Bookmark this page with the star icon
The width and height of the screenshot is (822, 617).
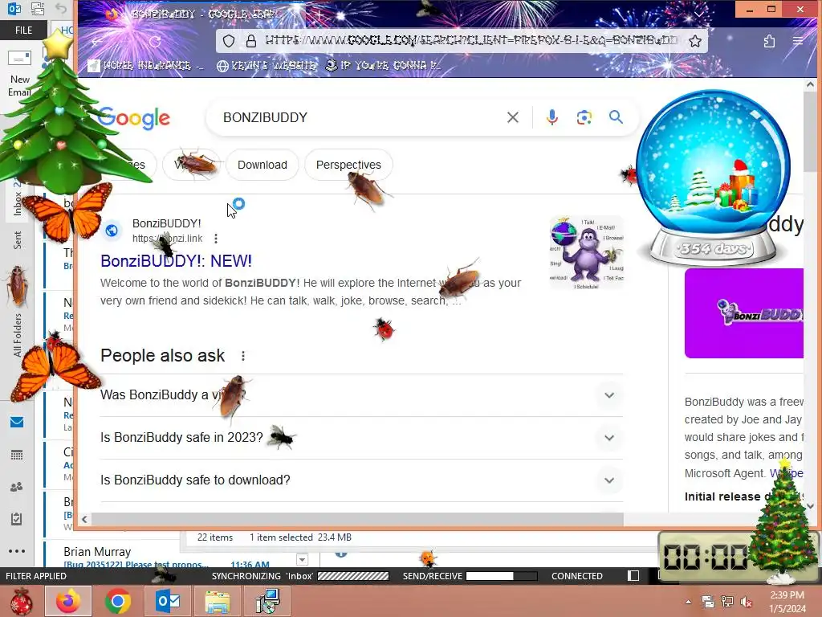[x=695, y=41]
